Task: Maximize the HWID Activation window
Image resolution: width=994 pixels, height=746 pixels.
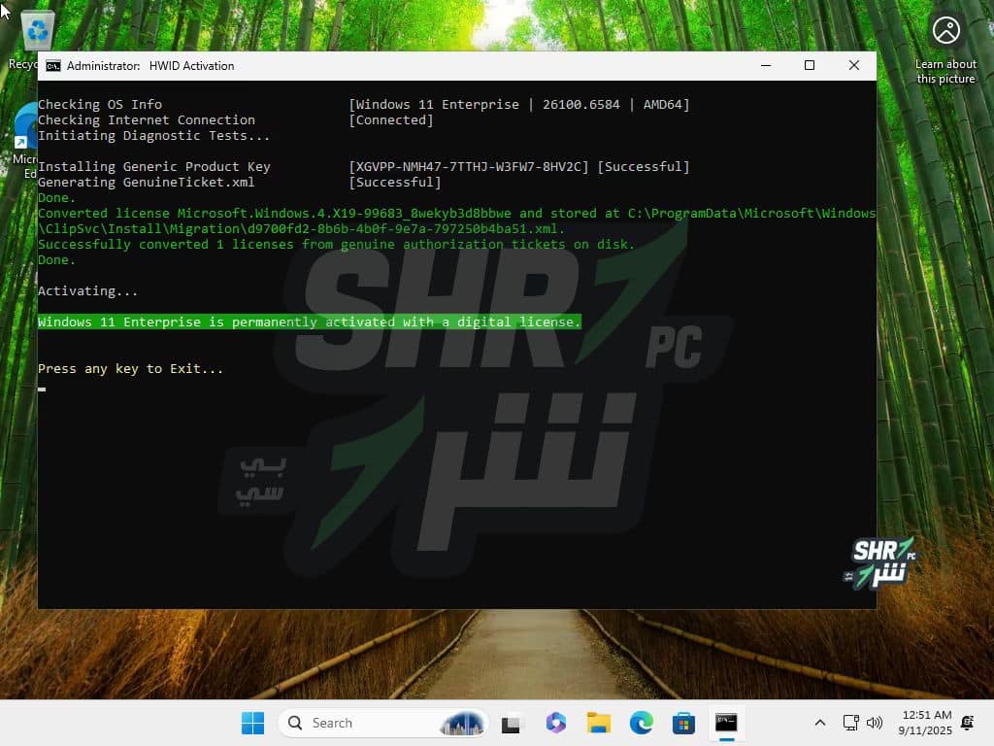Action: click(x=810, y=66)
